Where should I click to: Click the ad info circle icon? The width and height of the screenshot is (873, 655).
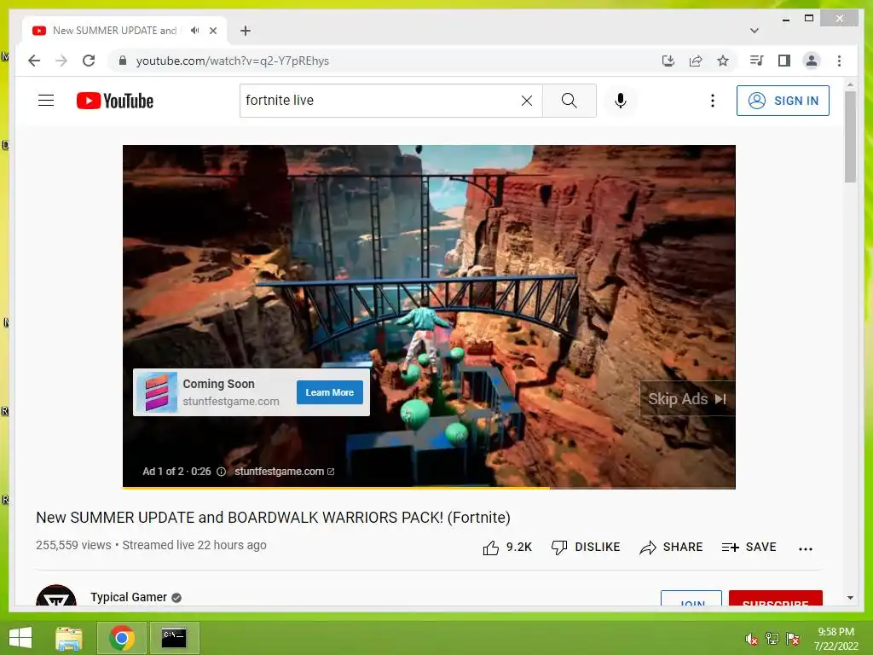click(221, 472)
